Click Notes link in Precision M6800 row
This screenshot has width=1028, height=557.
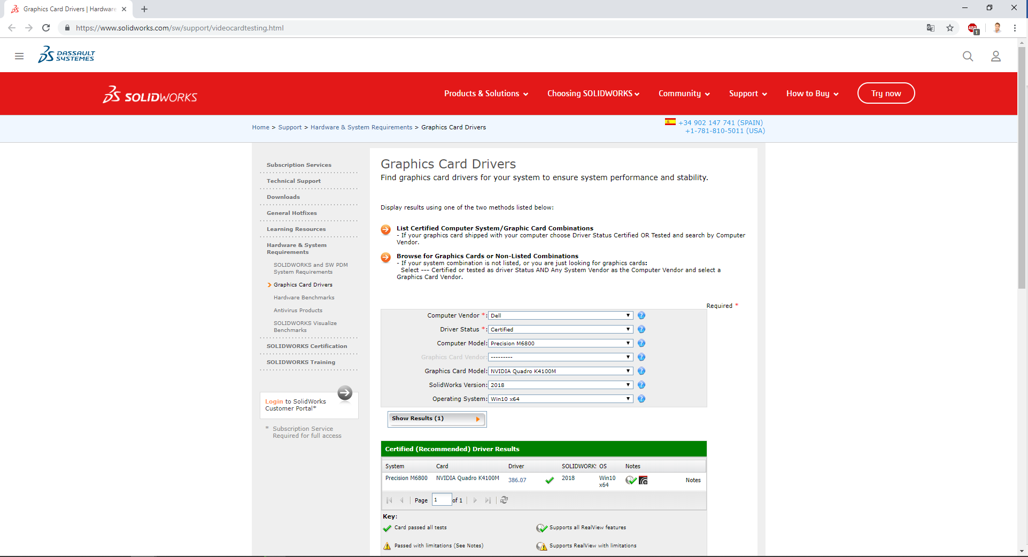point(693,480)
